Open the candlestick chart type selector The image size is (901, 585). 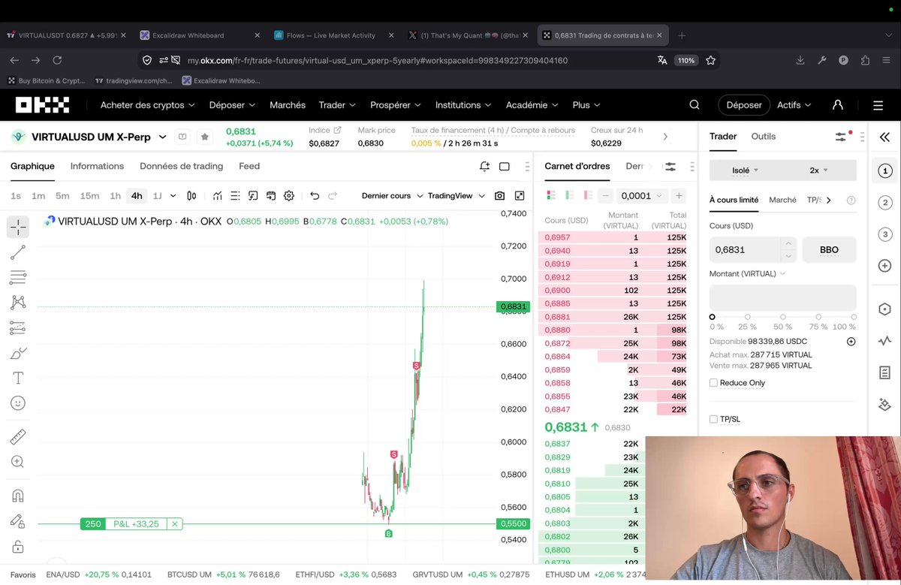191,196
